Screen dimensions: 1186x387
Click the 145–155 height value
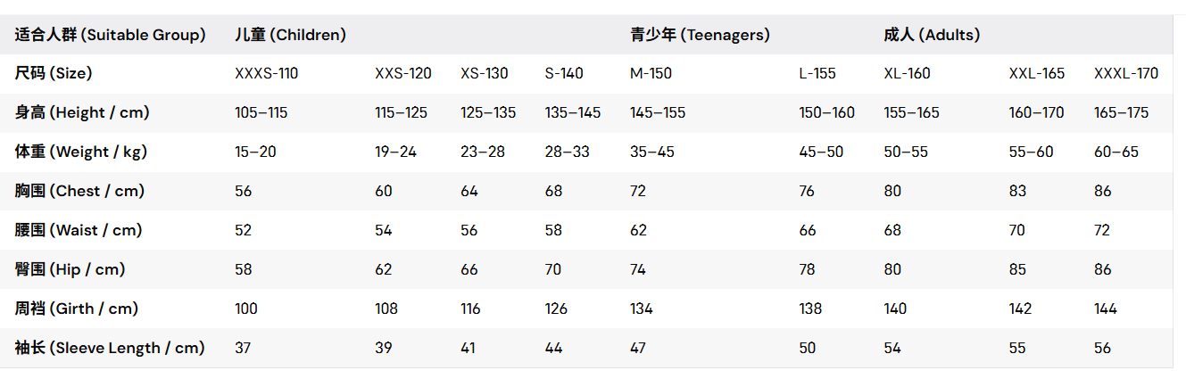[658, 112]
